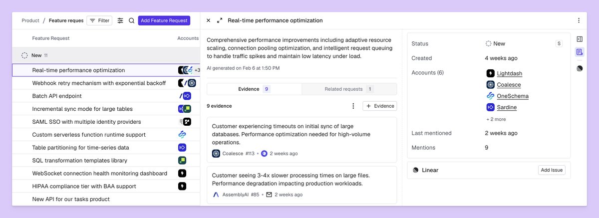Open WebSocket connection health monitoring dashboard
Image resolution: width=599 pixels, height=218 pixels.
99,173
